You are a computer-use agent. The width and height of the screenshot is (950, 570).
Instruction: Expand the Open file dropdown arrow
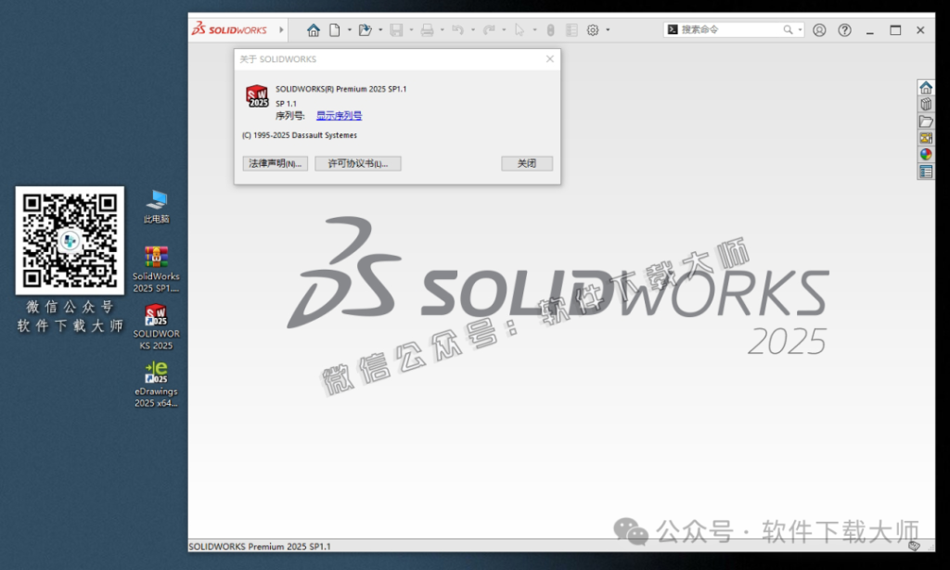380,29
